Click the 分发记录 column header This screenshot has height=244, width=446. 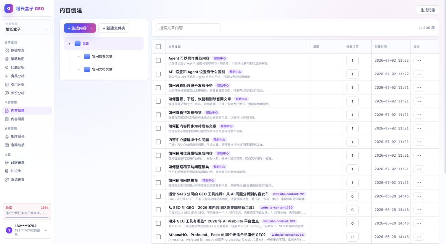(352, 47)
